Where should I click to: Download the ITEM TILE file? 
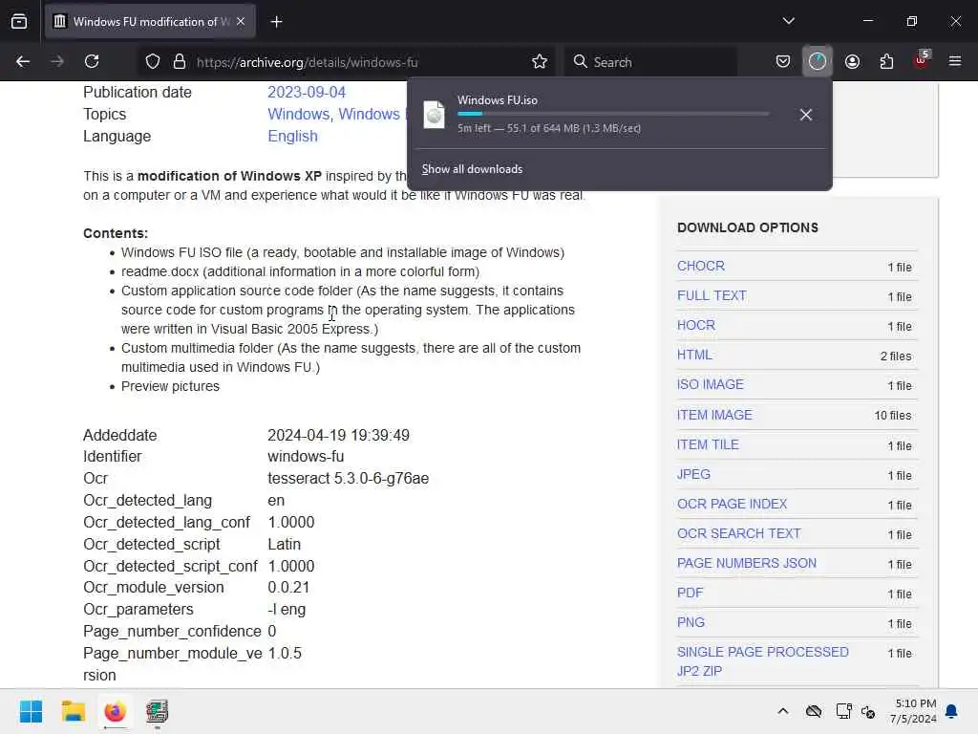pos(708,444)
